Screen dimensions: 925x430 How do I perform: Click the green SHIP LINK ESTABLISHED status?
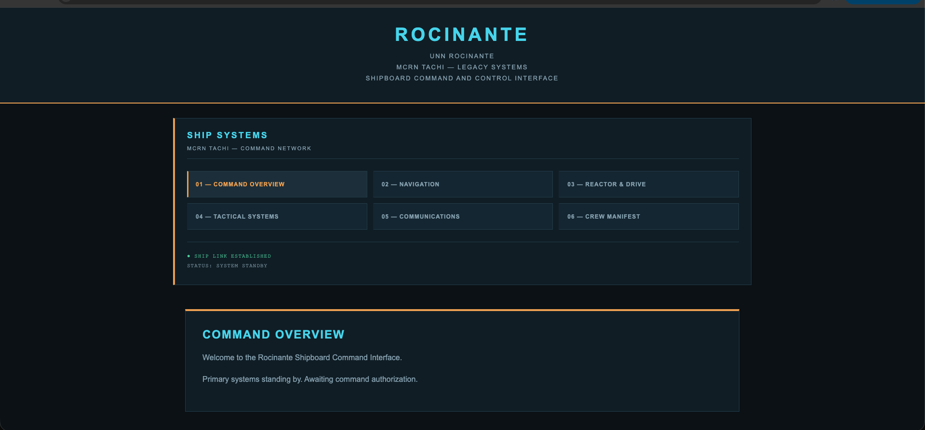click(229, 256)
